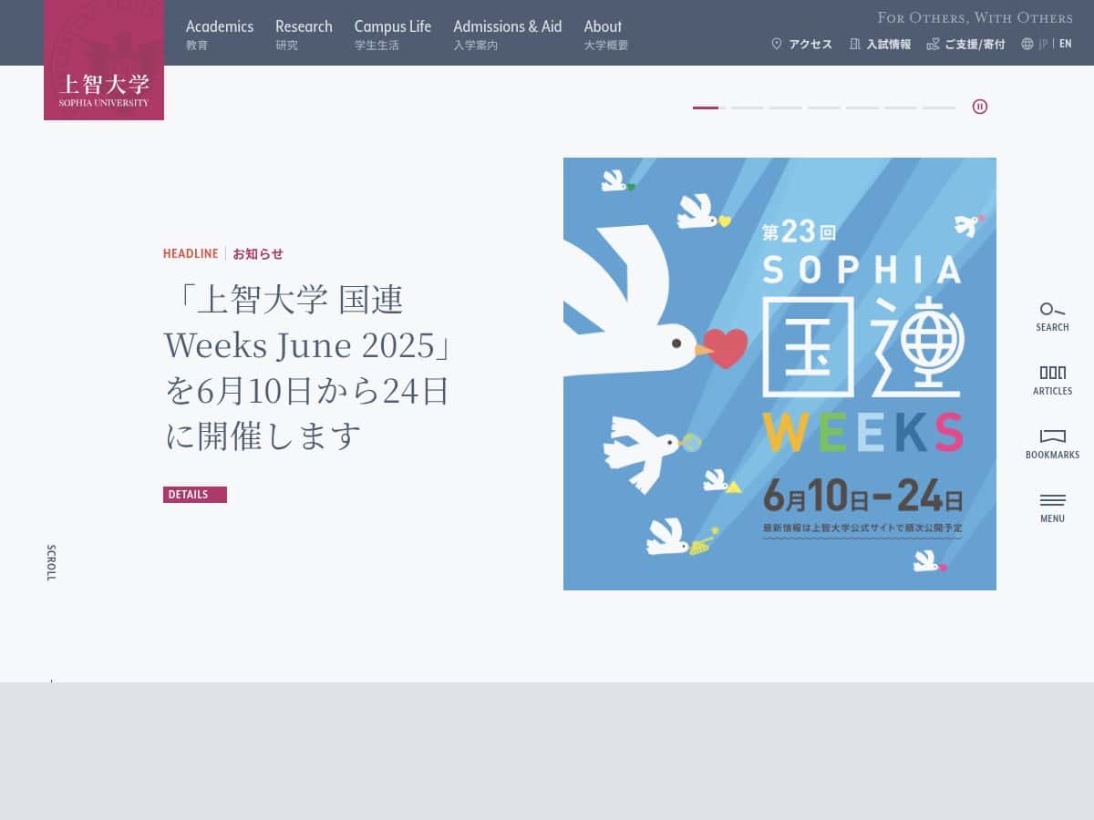Image resolution: width=1094 pixels, height=820 pixels.
Task: Click the お知らせ category label
Action: coord(258,254)
